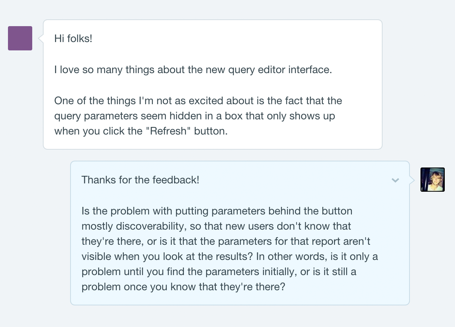
Task: Click the line starting "mostly discoverability"
Action: pos(216,226)
